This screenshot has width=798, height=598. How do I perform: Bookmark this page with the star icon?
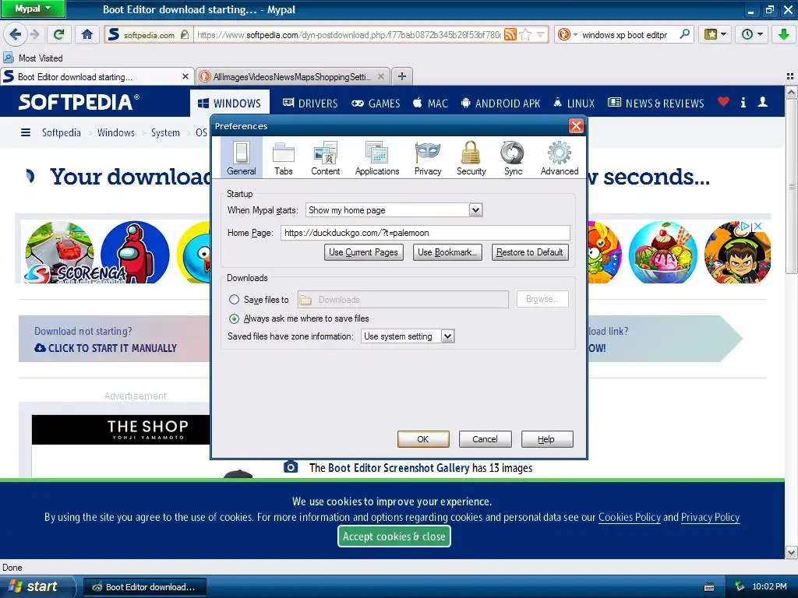[x=526, y=34]
